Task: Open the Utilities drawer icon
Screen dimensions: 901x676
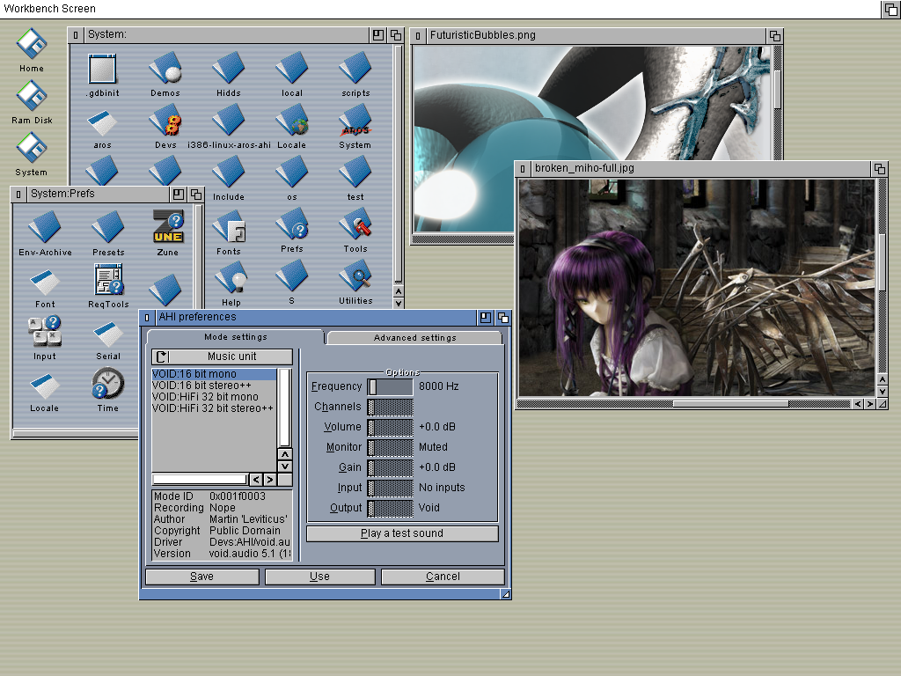Action: (355, 276)
